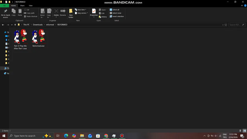Switch to large icons view layout
Image resolution: width=247 pixels, height=139 pixels.
245,131
